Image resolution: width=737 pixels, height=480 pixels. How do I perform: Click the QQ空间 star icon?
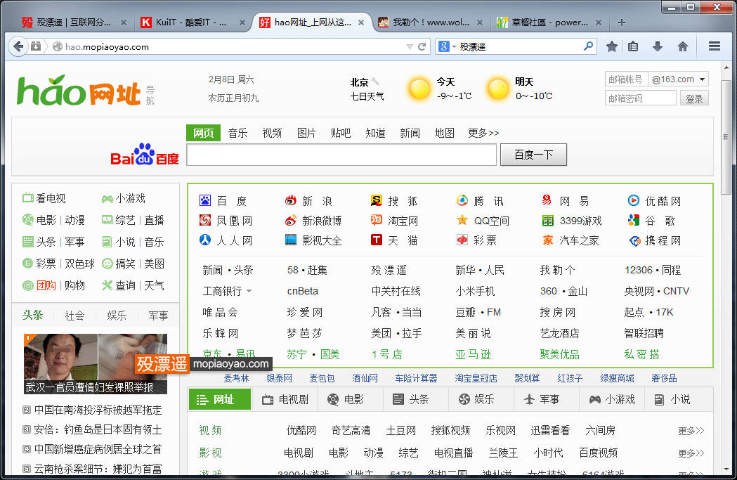point(462,220)
